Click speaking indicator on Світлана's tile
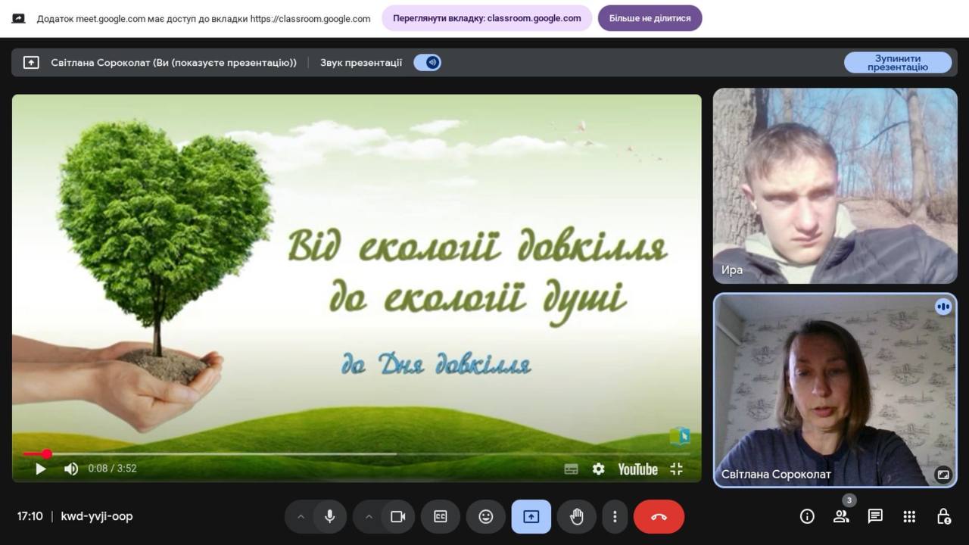The image size is (969, 545). pyautogui.click(x=943, y=307)
